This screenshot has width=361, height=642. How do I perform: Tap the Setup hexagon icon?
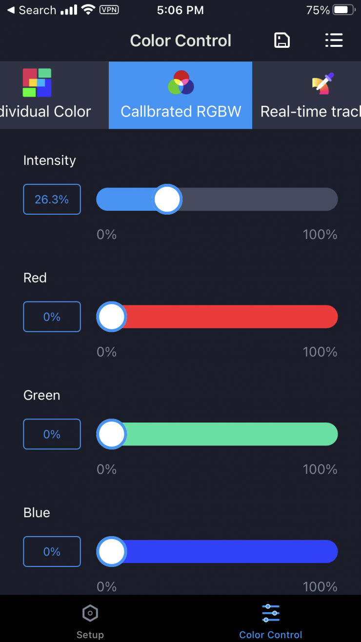point(90,613)
